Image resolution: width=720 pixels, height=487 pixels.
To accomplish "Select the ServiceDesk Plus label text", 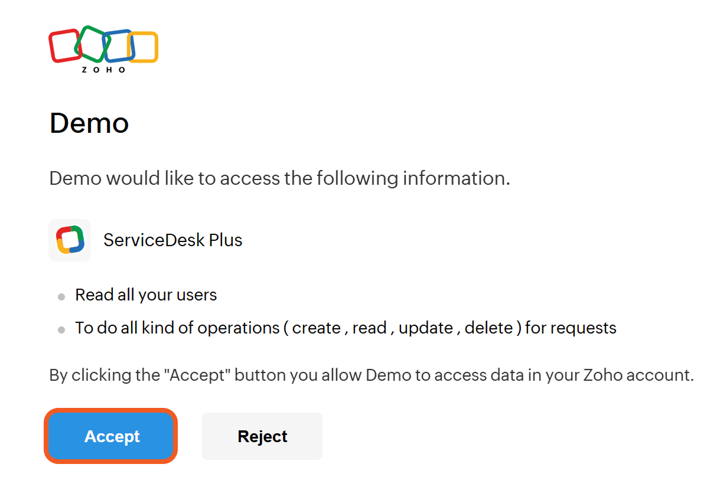I will (172, 240).
